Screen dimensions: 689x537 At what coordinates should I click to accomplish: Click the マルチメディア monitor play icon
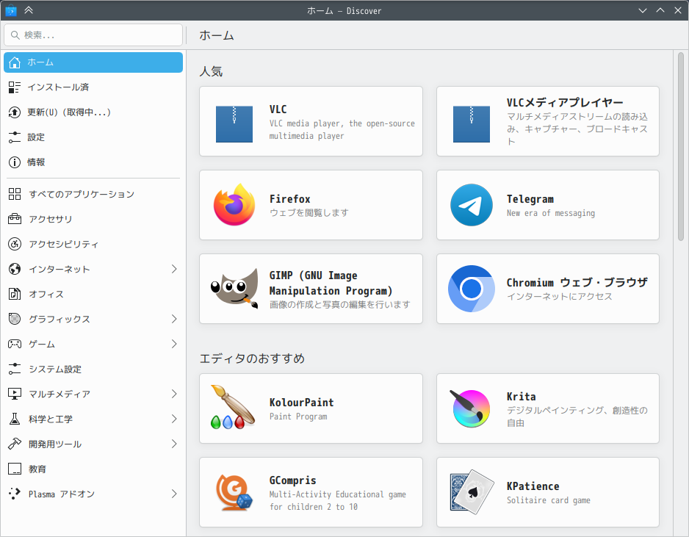[x=15, y=394]
